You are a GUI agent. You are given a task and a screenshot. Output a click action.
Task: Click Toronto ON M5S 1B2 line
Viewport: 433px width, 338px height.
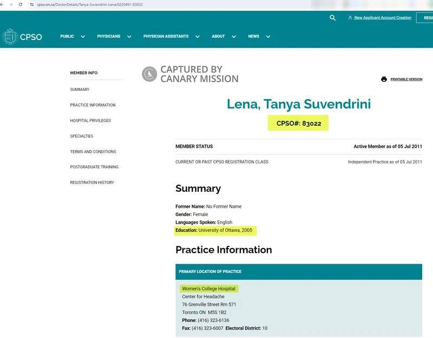pos(204,313)
